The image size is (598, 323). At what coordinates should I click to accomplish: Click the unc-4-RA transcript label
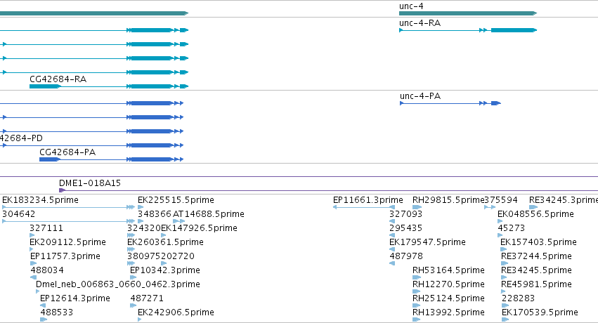coord(420,23)
